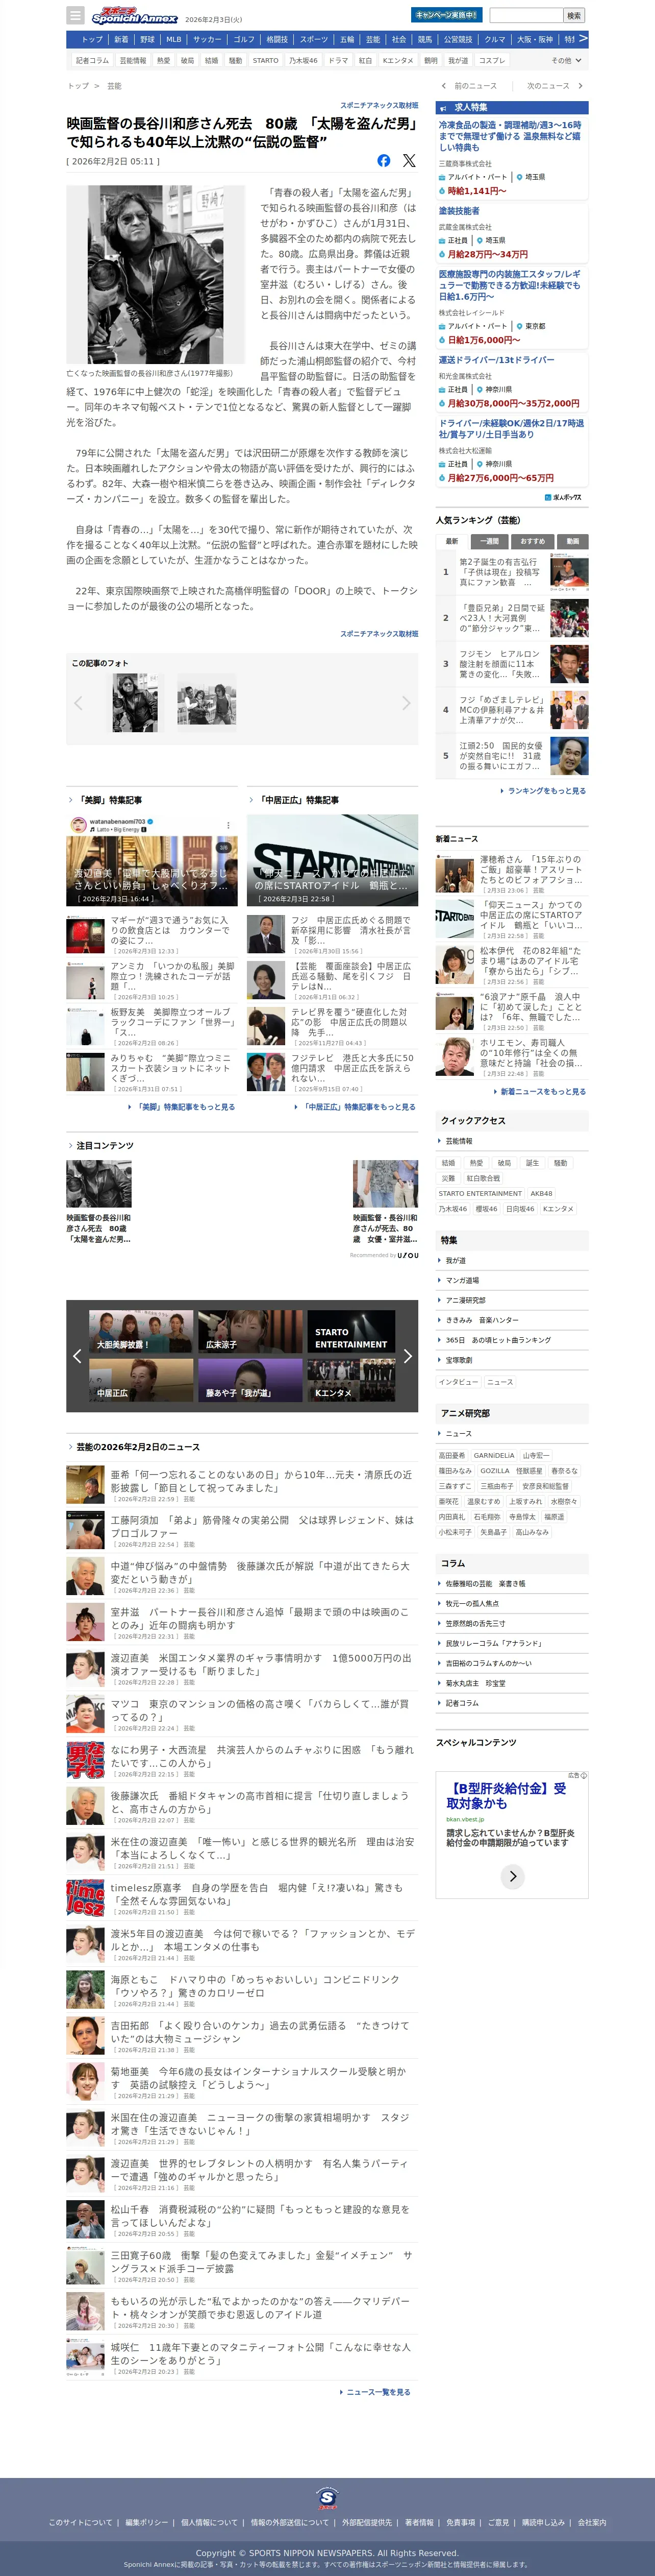
Task: Click the footer Sponichi S logo
Action: [x=327, y=2497]
